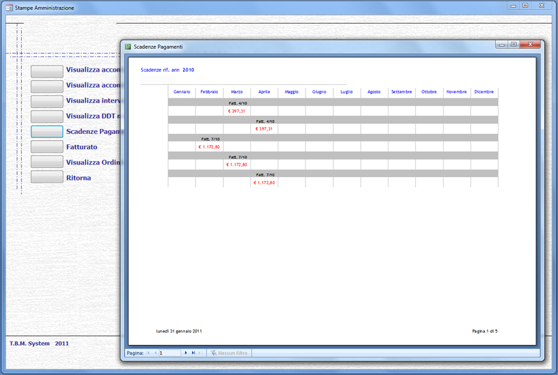This screenshot has width=558, height=375.
Task: Click the page number field
Action: (169, 353)
